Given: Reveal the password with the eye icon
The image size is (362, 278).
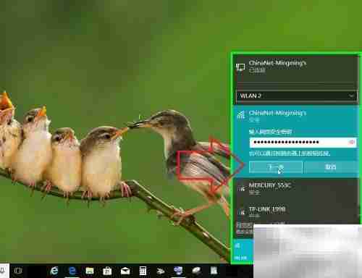Looking at the screenshot, I should (352, 142).
